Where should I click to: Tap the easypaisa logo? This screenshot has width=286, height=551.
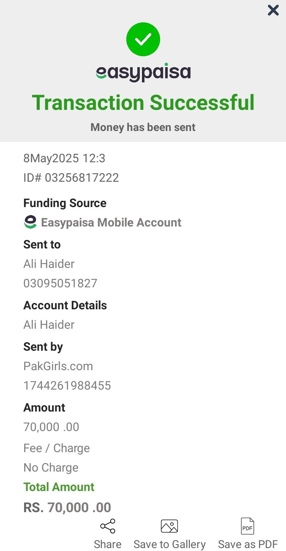(143, 72)
